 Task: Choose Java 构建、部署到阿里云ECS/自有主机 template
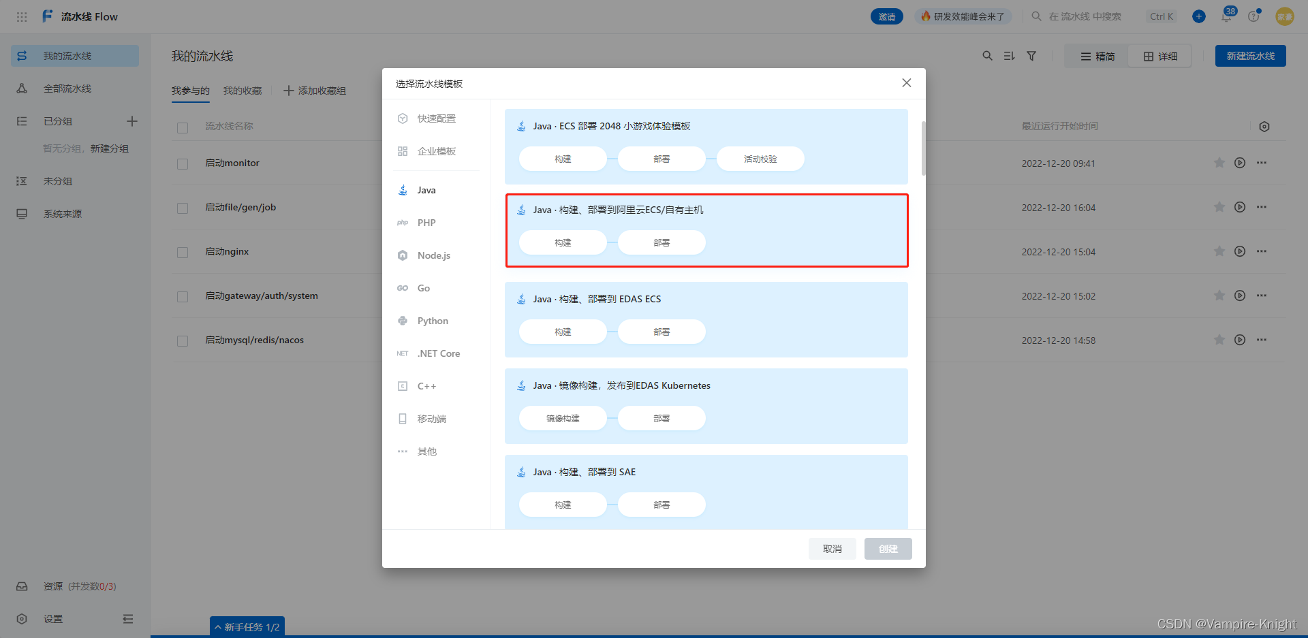click(706, 231)
